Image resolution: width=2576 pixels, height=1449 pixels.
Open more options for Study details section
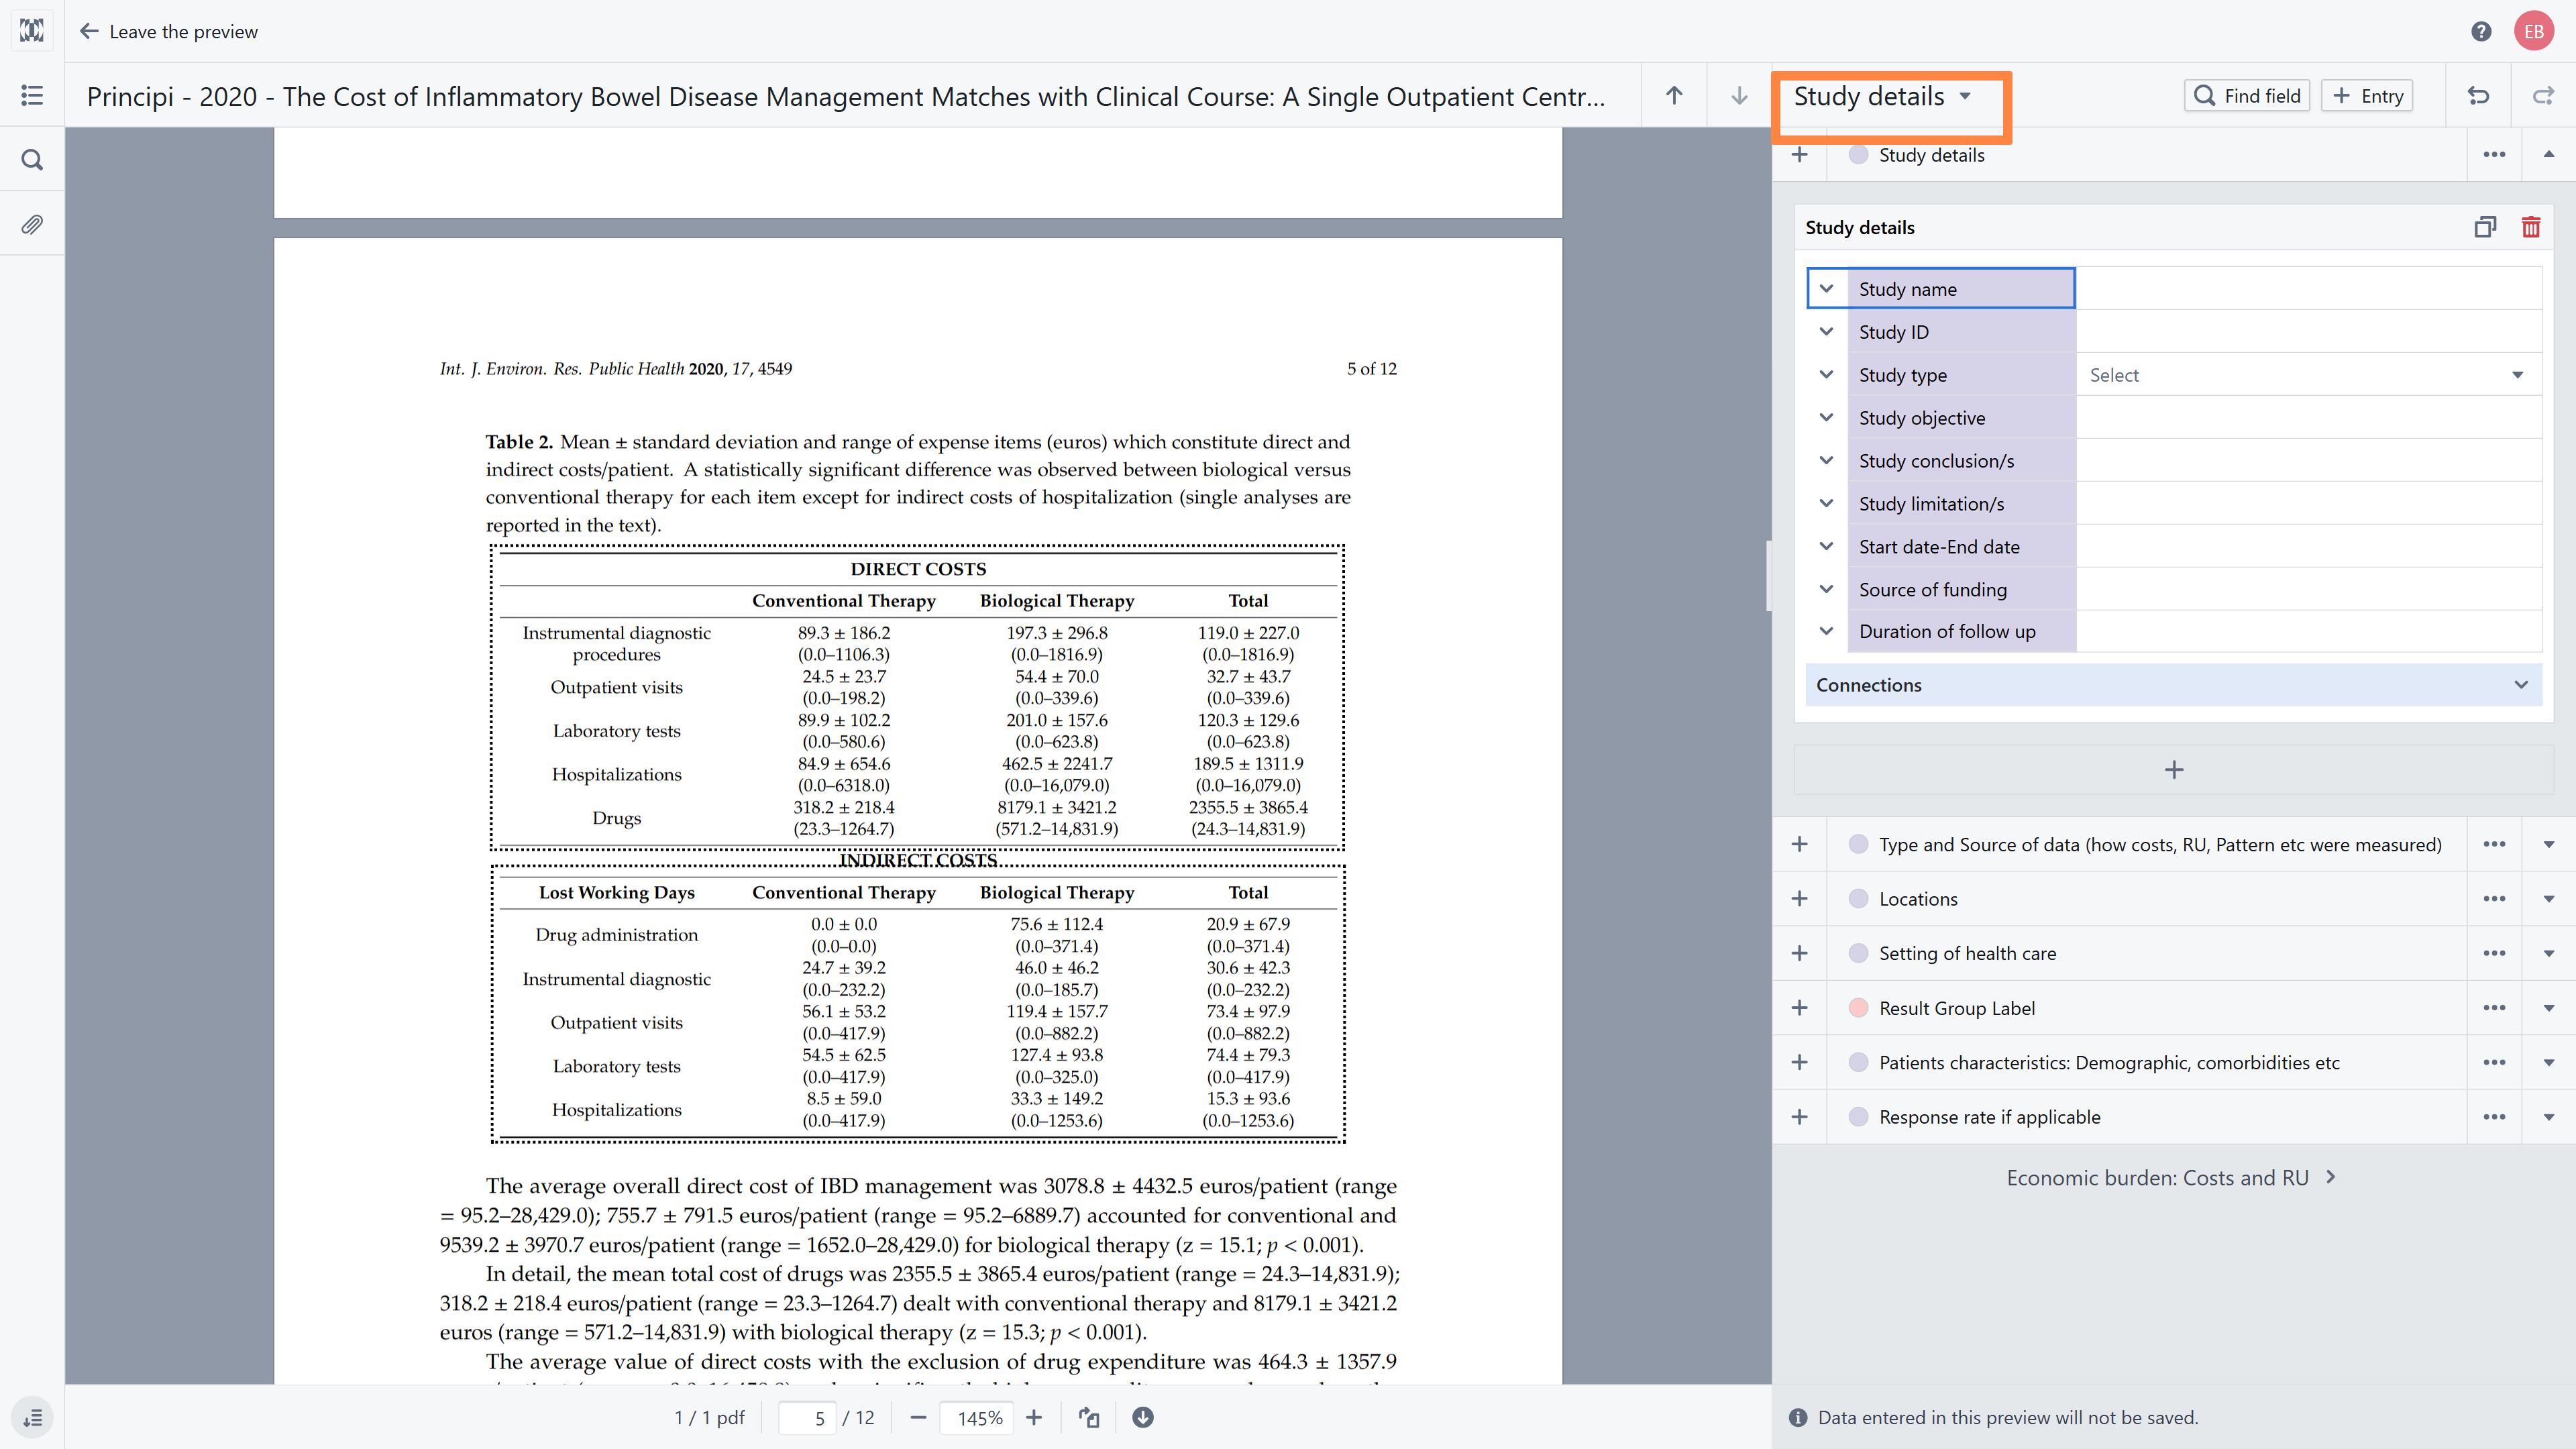pos(2494,155)
